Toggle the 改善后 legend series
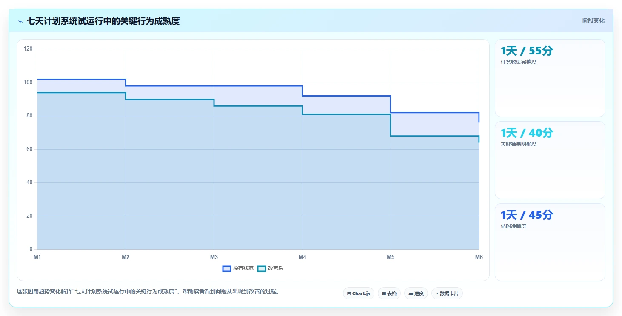Screen dimensions: 622x316 click(x=271, y=268)
